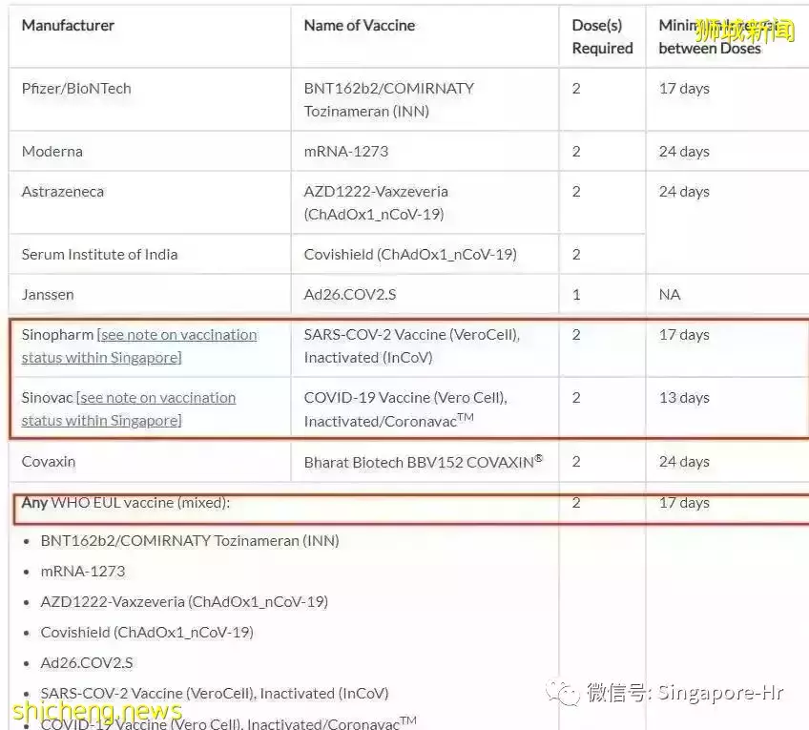Click 24 days interval in Covaxin row

coord(684,462)
